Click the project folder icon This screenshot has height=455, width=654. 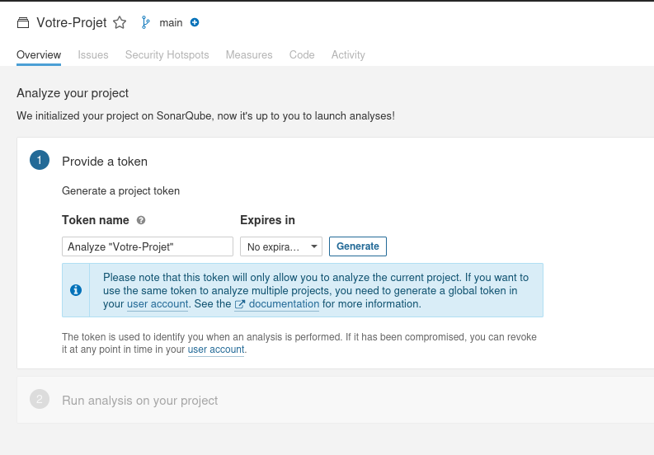pyautogui.click(x=23, y=23)
